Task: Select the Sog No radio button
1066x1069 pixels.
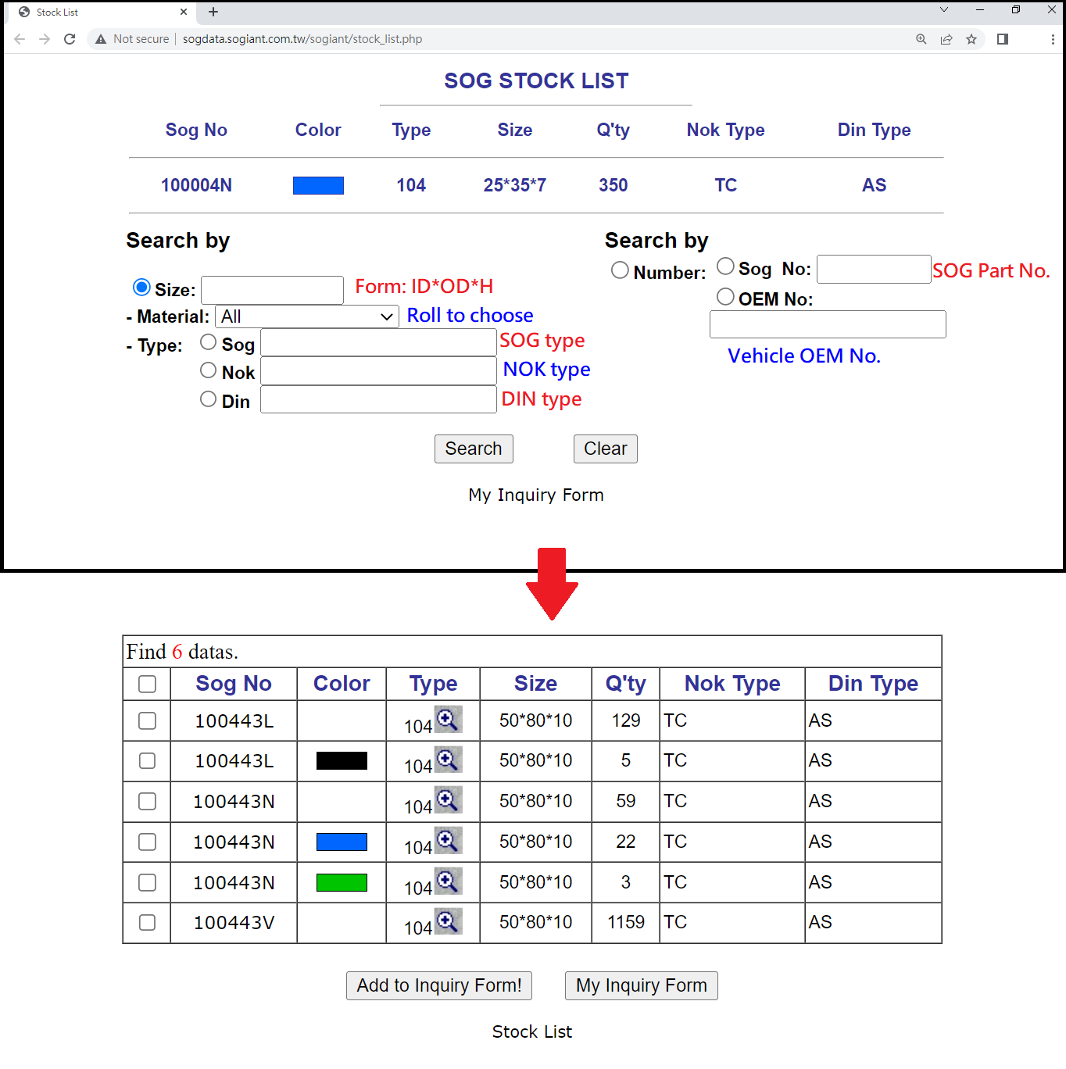Action: (x=725, y=266)
